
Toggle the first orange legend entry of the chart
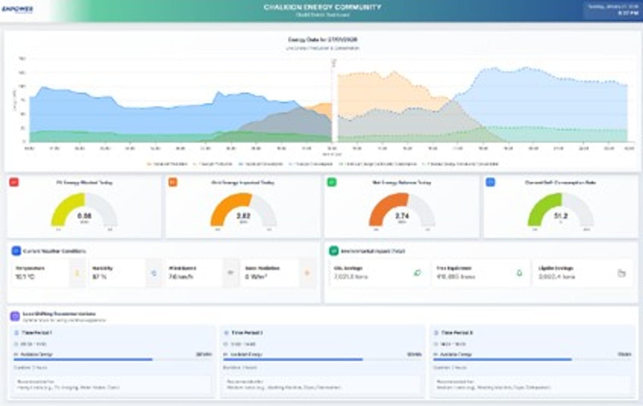[x=167, y=164]
